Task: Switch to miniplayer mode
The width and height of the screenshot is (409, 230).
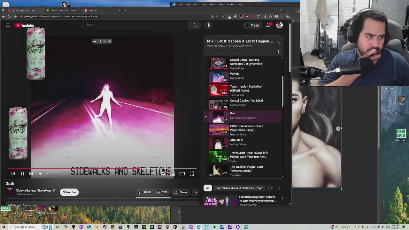Action: 173,173
